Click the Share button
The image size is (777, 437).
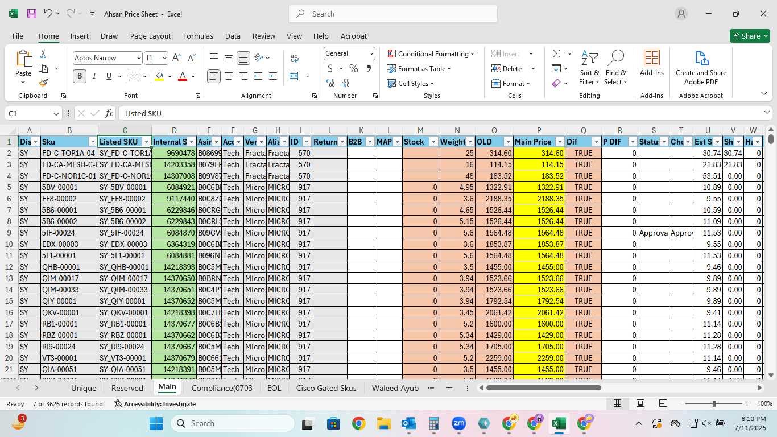[750, 36]
